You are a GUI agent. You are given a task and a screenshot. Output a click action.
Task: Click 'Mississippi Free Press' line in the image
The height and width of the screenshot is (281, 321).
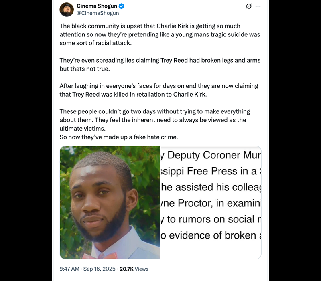point(210,171)
